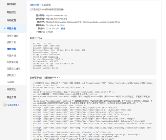Click the jquery-1.4.2.min.js script line
The image size is (166, 140).
point(82,110)
